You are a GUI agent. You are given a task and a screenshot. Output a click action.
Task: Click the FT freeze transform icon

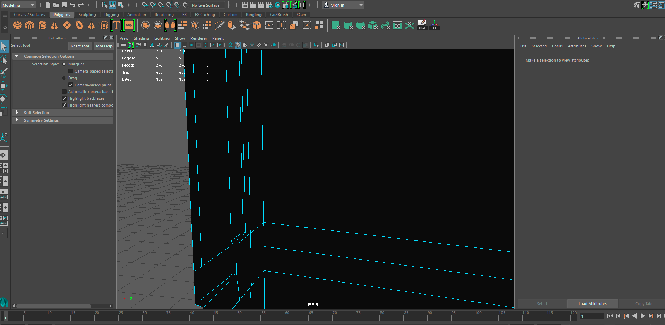[435, 25]
